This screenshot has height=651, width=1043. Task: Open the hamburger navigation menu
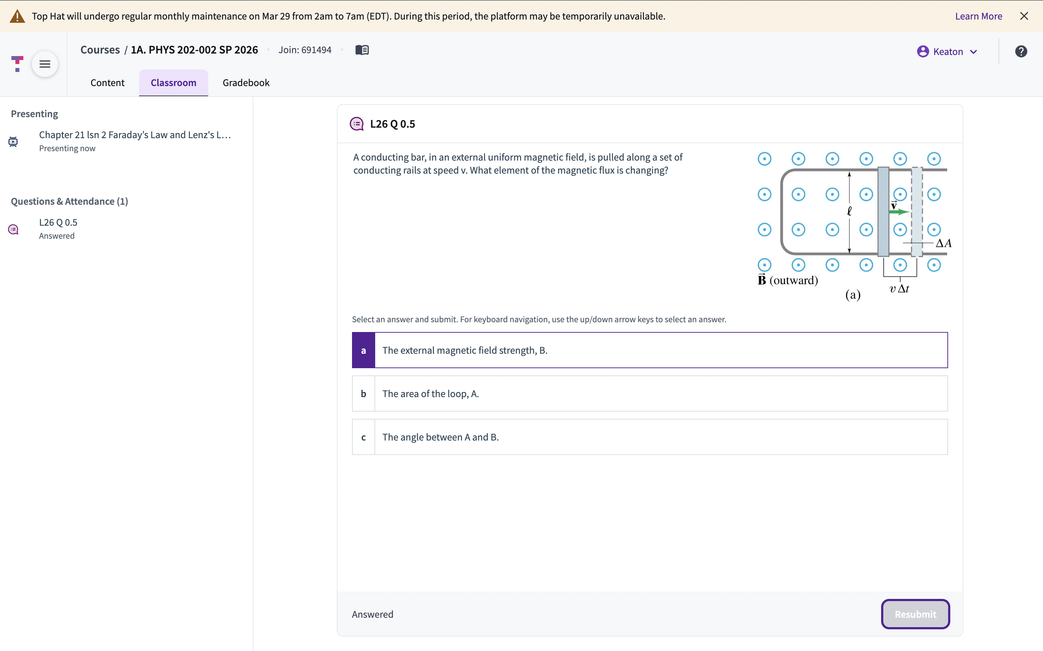pyautogui.click(x=45, y=64)
